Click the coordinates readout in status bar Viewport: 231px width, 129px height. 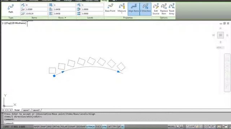[14, 126]
